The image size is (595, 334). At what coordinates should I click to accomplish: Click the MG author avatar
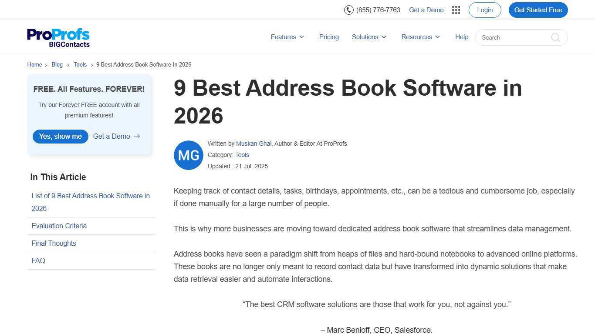[x=188, y=155]
